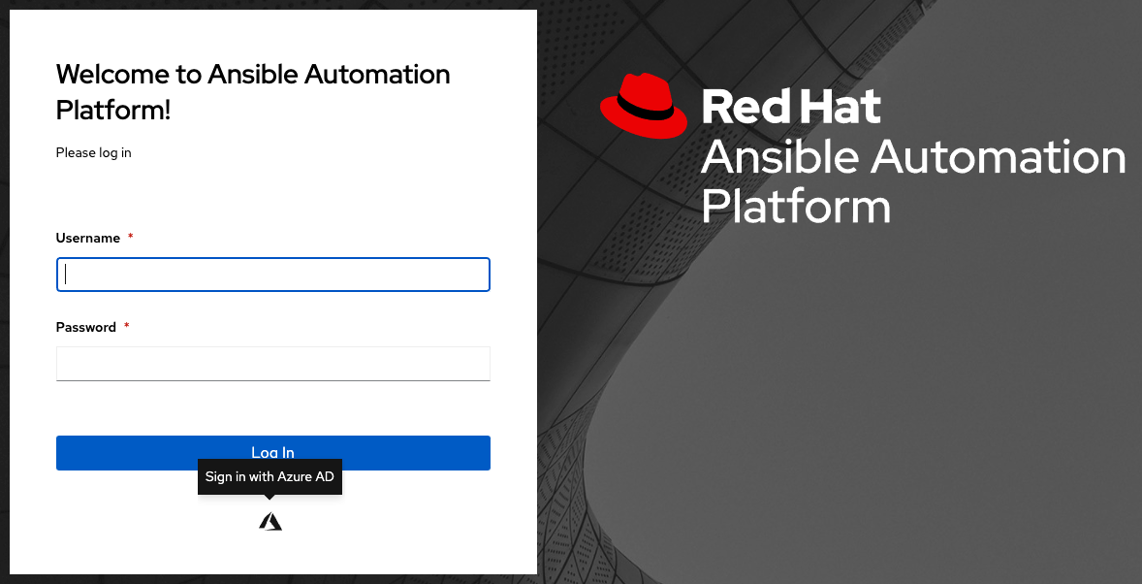The width and height of the screenshot is (1142, 584).
Task: Click the Password field label
Action: click(86, 328)
